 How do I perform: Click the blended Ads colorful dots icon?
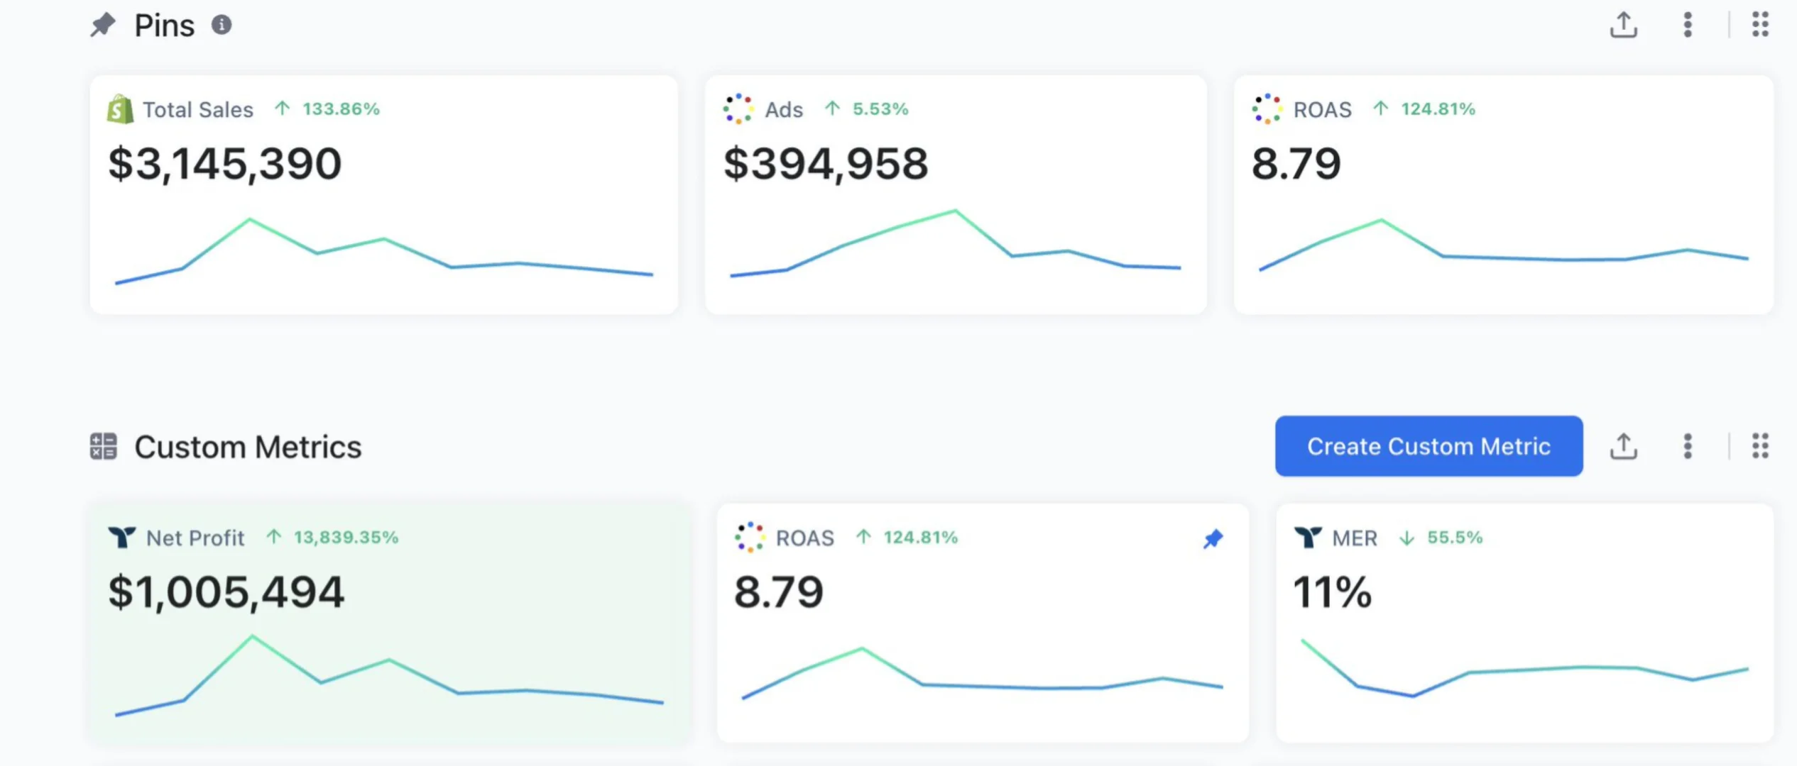pyautogui.click(x=738, y=109)
